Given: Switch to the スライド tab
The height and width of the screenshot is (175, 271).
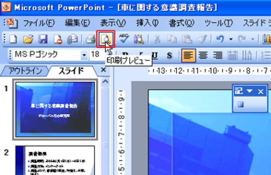Looking at the screenshot, I should 71,71.
